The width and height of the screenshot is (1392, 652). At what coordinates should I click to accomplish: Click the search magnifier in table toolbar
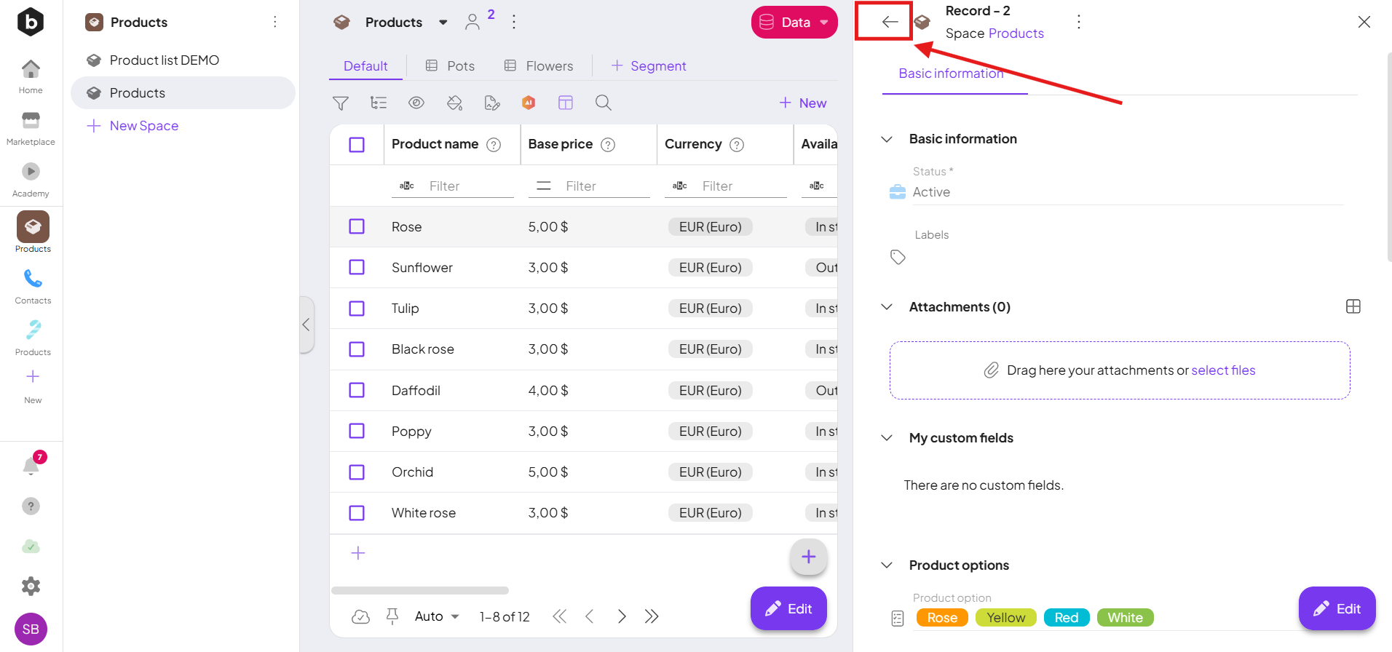coord(603,103)
